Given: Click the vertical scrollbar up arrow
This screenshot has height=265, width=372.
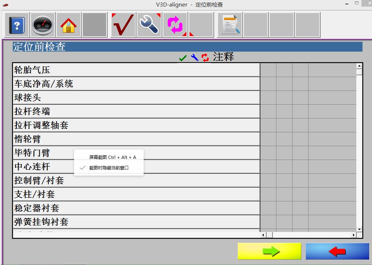Looking at the screenshot, I should coord(359,66).
